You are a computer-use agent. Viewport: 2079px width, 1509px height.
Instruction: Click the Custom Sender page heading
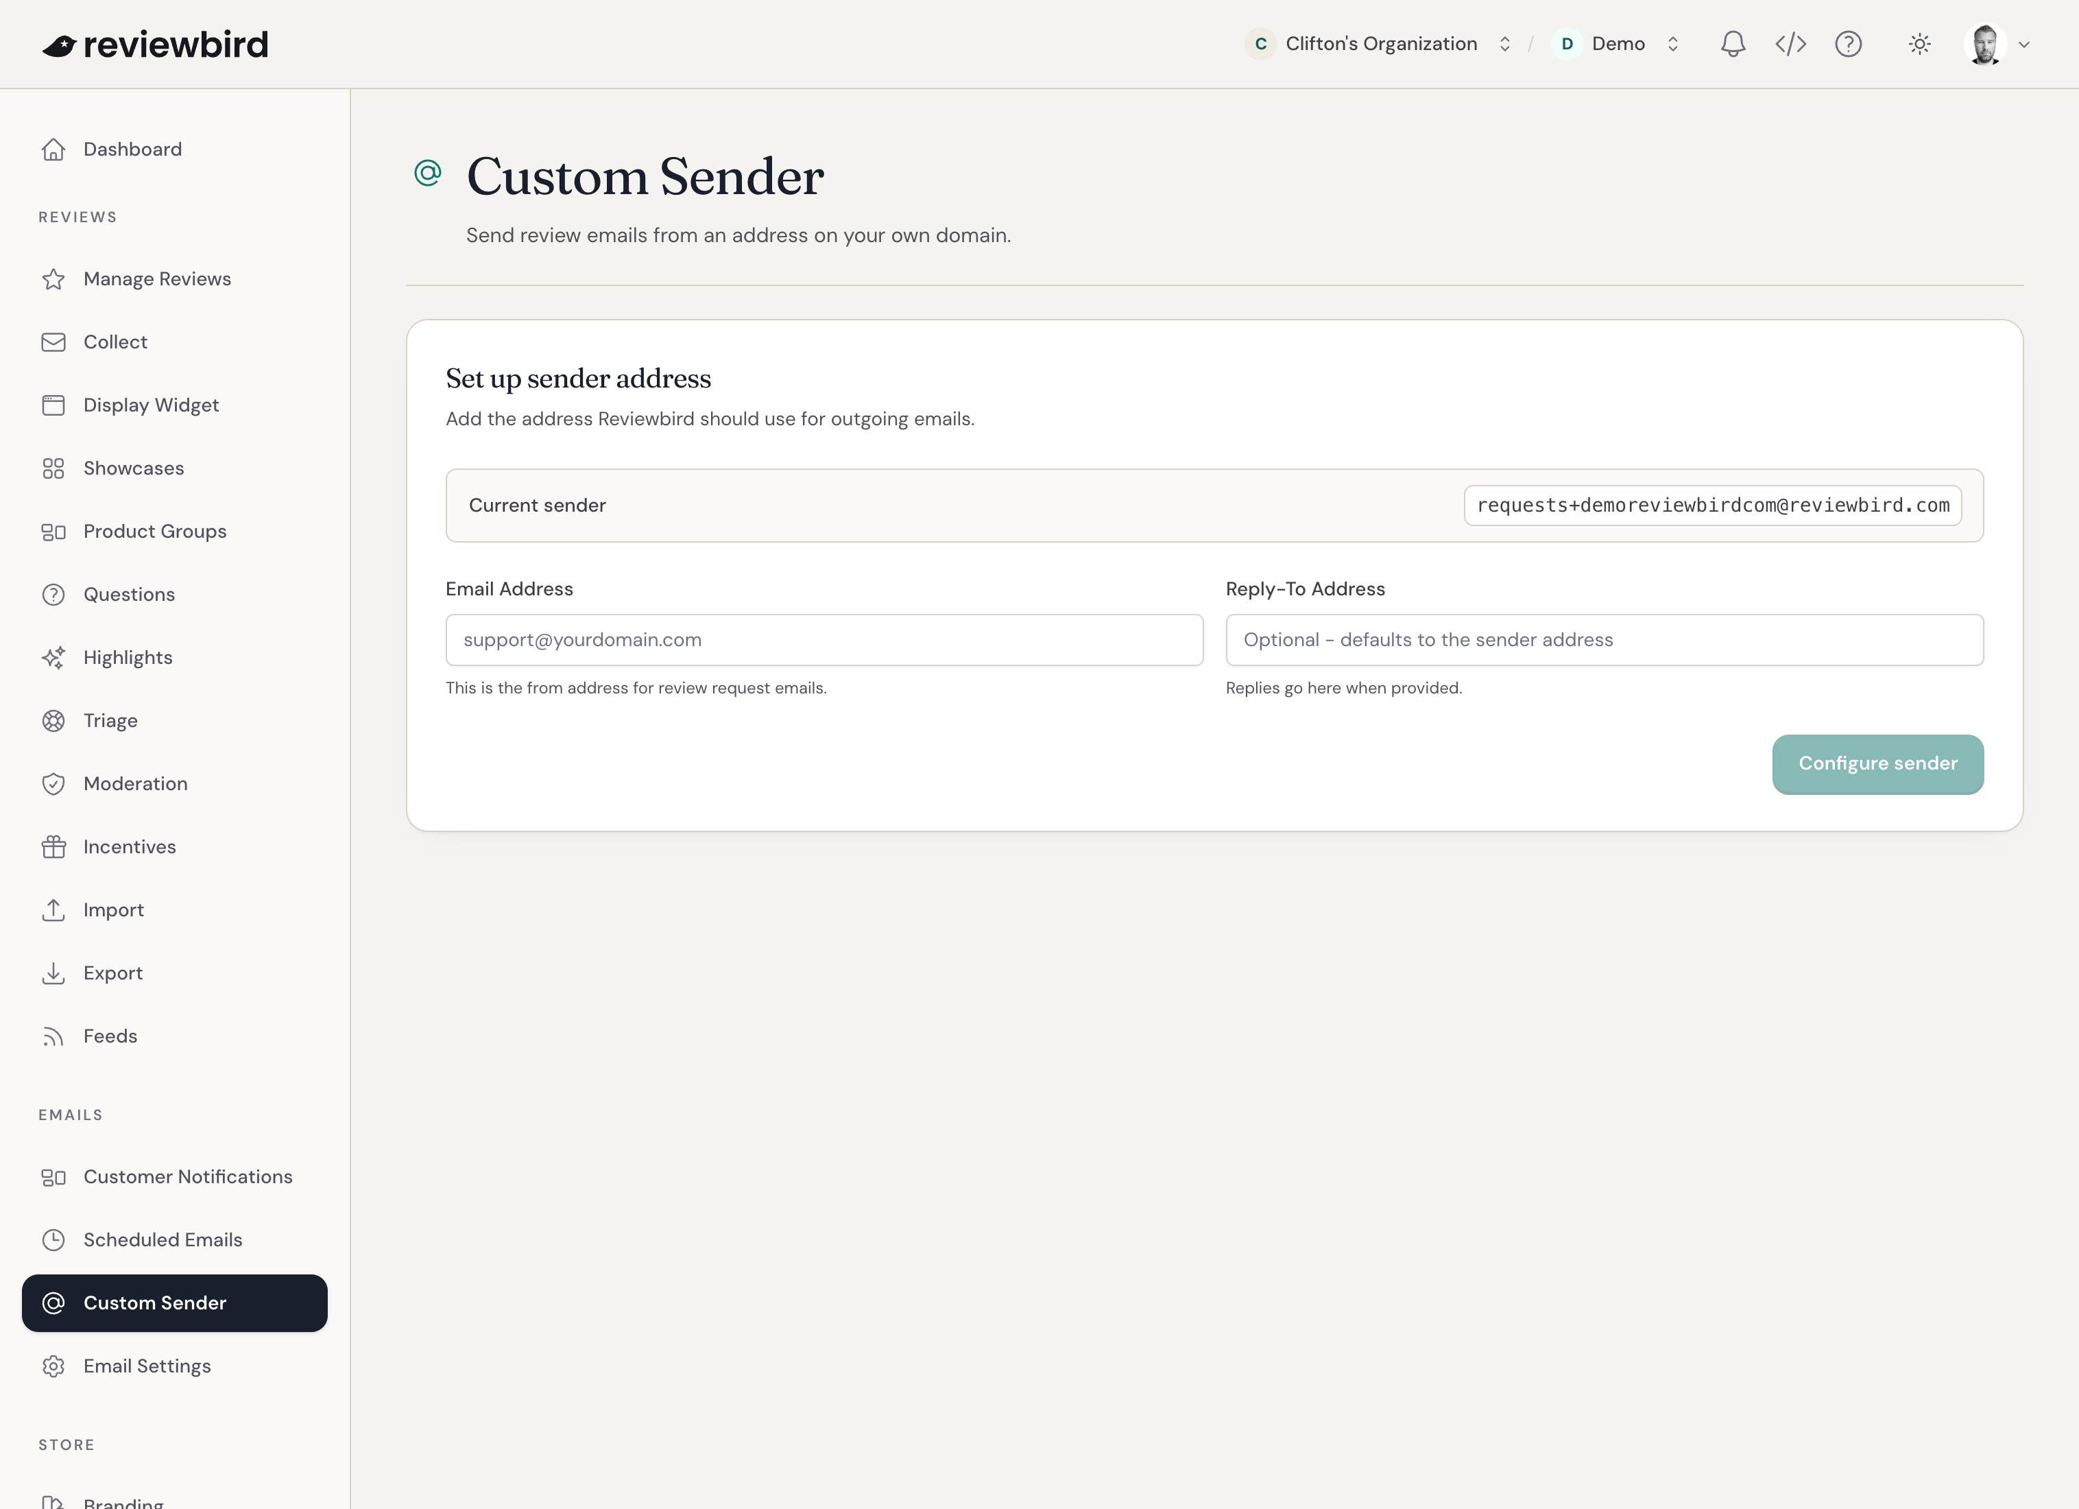pos(645,176)
